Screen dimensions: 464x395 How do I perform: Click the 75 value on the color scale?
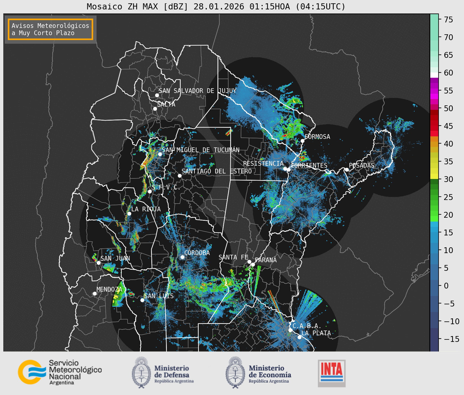(x=449, y=19)
